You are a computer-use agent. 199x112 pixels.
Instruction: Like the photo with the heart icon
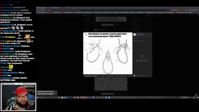[x=134, y=38]
